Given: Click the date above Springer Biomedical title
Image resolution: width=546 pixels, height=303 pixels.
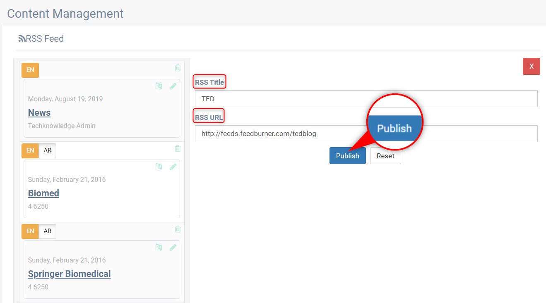Looking at the screenshot, I should (x=67, y=260).
